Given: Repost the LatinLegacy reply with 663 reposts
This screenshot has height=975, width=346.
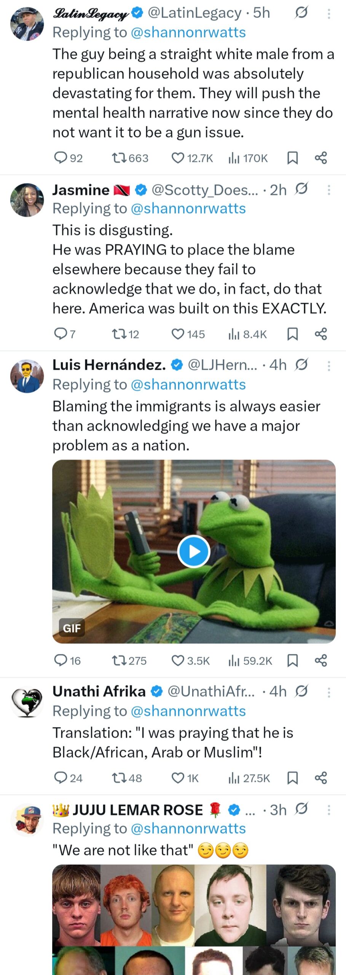Looking at the screenshot, I should coord(130,158).
